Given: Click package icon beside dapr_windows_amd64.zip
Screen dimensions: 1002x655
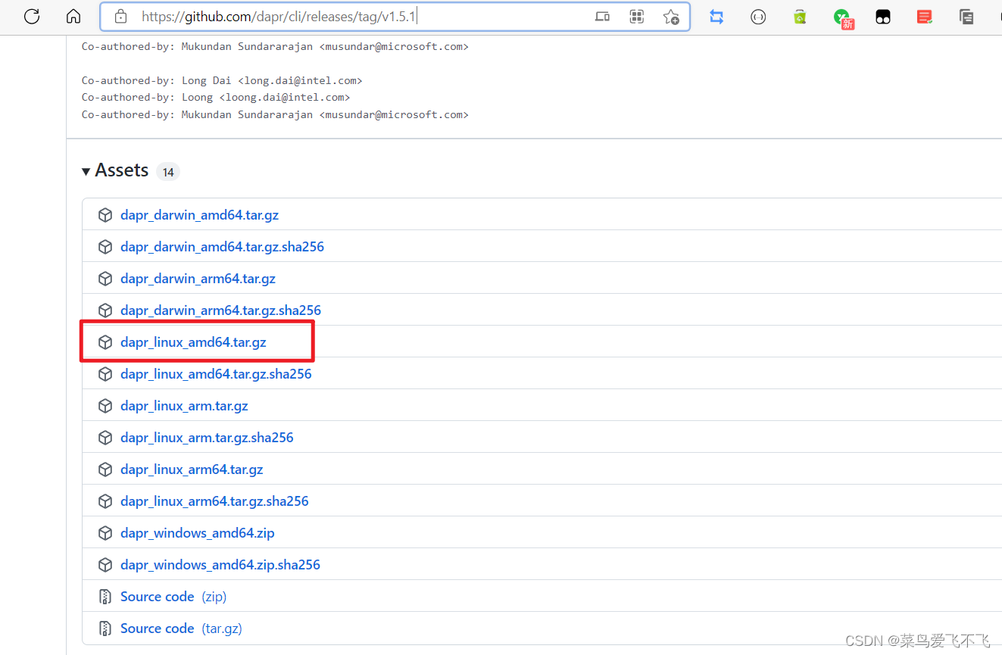Looking at the screenshot, I should 105,533.
